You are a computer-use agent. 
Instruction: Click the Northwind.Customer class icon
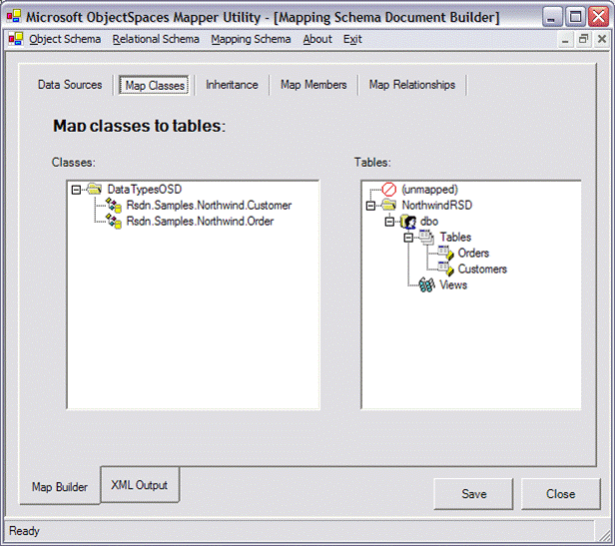click(114, 205)
